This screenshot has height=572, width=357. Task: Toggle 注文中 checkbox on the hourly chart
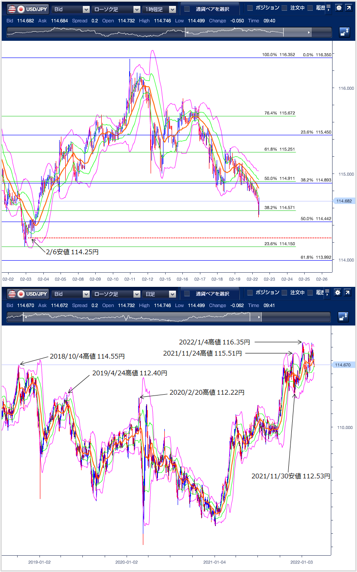[x=284, y=8]
